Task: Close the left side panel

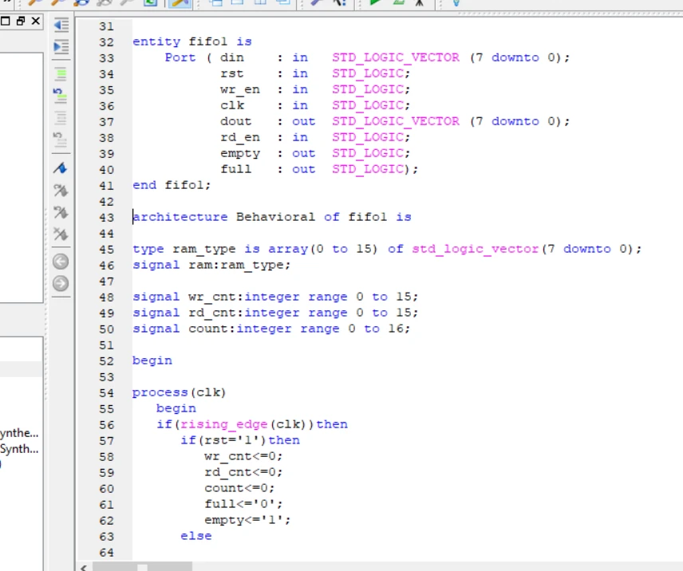Action: pos(35,21)
